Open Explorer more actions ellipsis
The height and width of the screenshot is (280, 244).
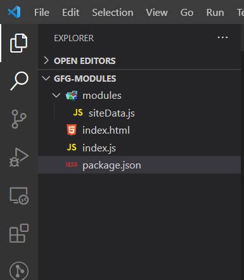pos(222,37)
